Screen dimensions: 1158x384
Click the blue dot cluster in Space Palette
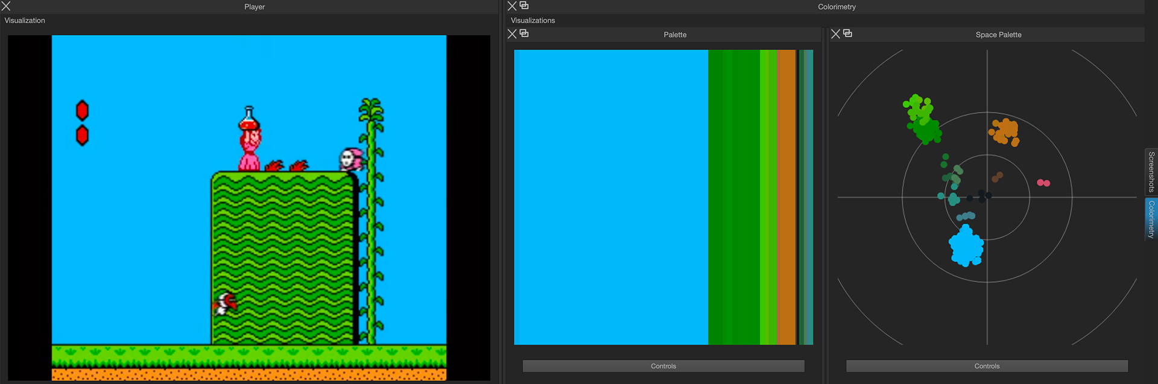point(966,246)
